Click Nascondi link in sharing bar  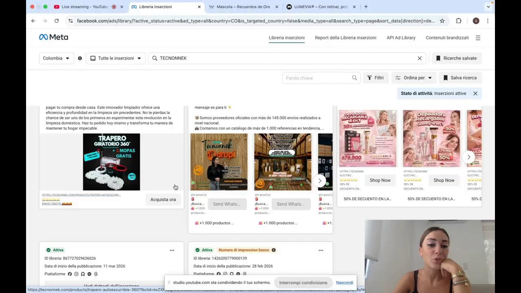pyautogui.click(x=344, y=282)
